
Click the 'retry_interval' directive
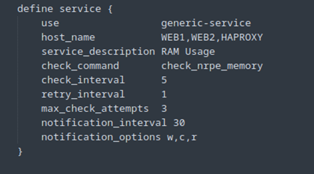83,94
